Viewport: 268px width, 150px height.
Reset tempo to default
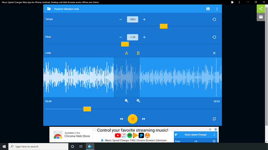[x=214, y=19]
